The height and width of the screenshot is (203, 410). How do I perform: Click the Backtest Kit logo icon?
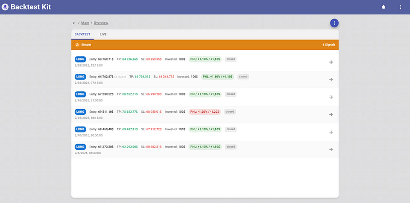point(5,7)
